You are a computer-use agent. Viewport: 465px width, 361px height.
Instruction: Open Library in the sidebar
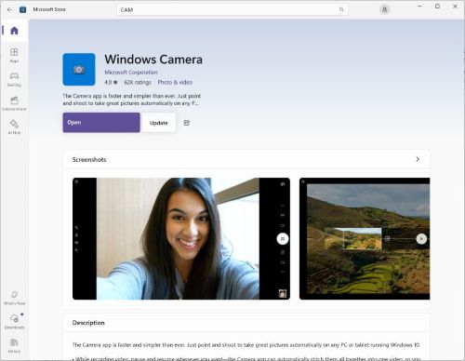(14, 346)
